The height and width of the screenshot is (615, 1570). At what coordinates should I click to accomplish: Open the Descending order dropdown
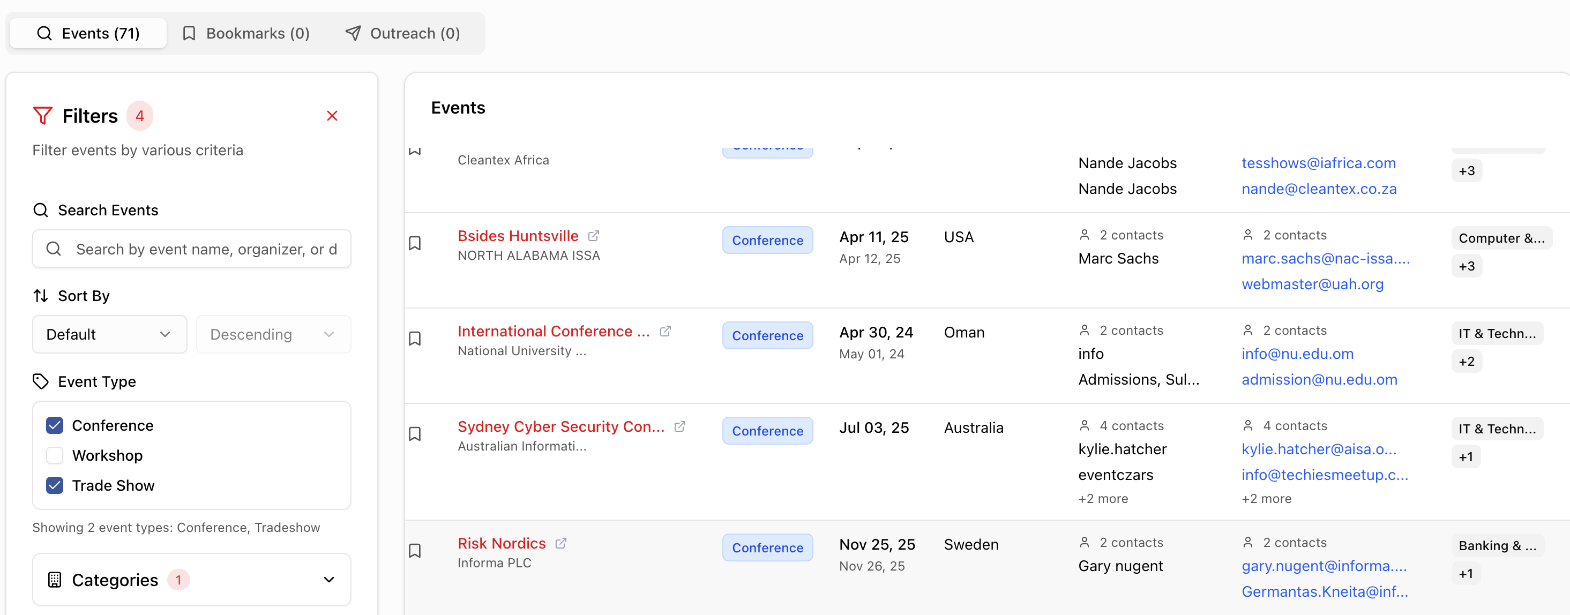(273, 334)
